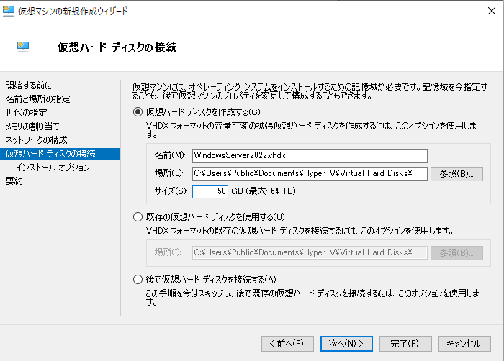
Task: Close the wizard window with X
Action: point(492,11)
